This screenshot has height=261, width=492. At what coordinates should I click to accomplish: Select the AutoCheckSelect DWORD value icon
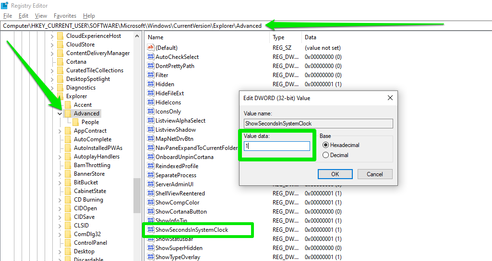[151, 57]
